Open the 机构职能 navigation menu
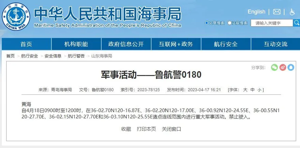The height and width of the screenshot is (148, 300). point(76,44)
